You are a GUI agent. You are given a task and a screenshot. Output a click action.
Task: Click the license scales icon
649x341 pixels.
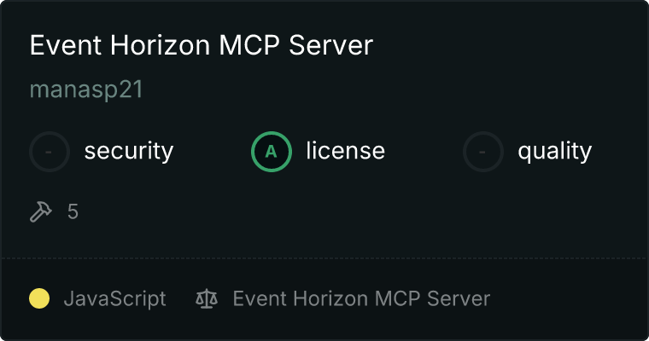tap(207, 298)
